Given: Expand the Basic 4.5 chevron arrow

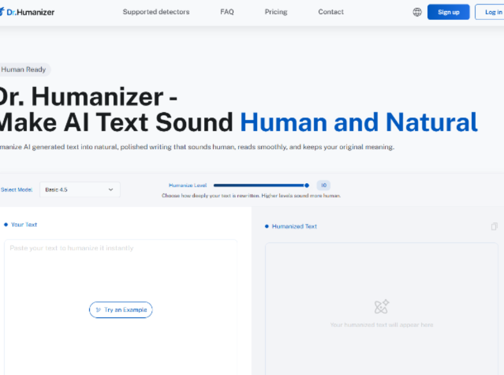Looking at the screenshot, I should coord(110,190).
